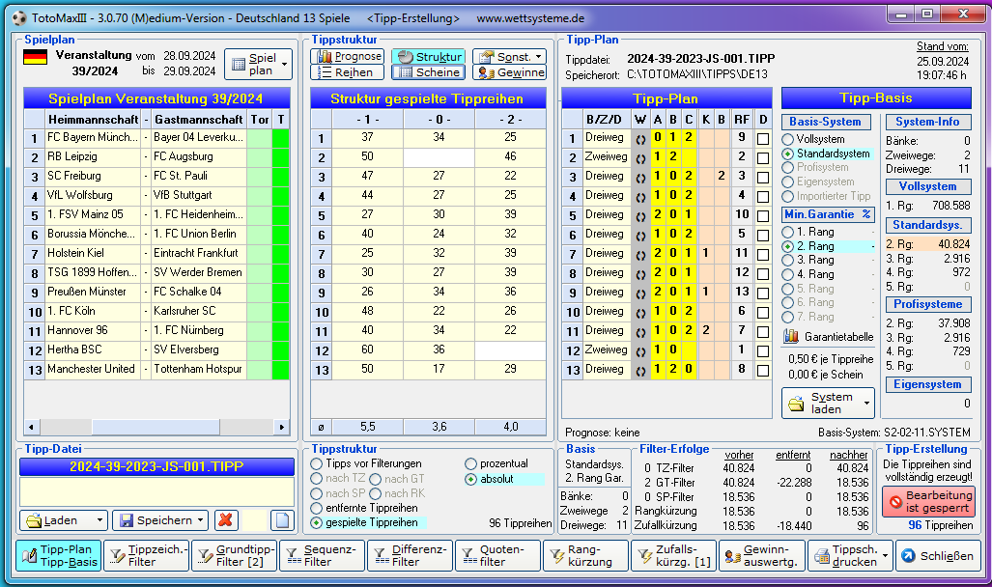Click the W-column arrows icon in Tipp-Plan row 1

click(640, 138)
